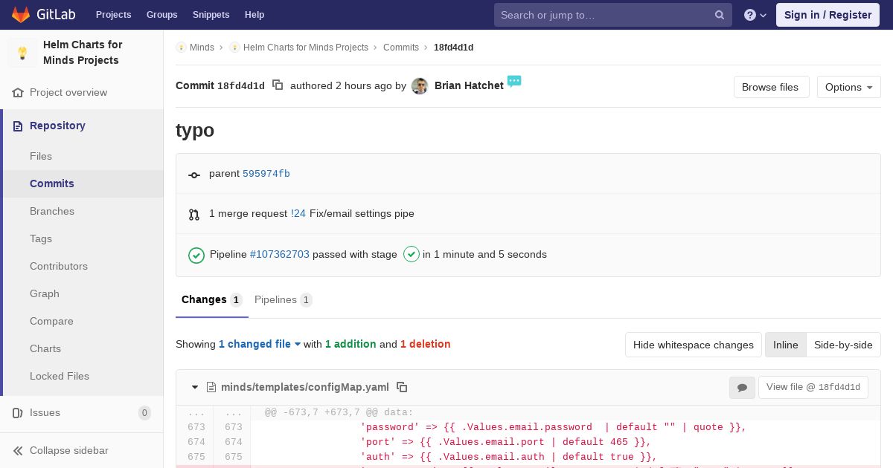Select Inline diff view
Image resolution: width=893 pixels, height=468 pixels.
point(785,345)
